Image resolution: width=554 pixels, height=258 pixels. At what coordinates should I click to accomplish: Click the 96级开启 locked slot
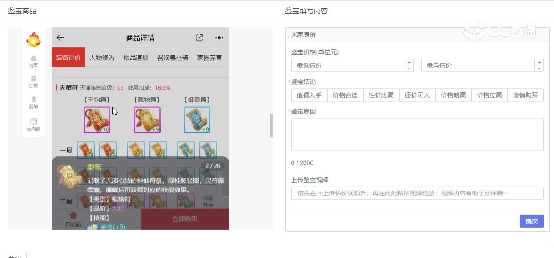pos(208,202)
